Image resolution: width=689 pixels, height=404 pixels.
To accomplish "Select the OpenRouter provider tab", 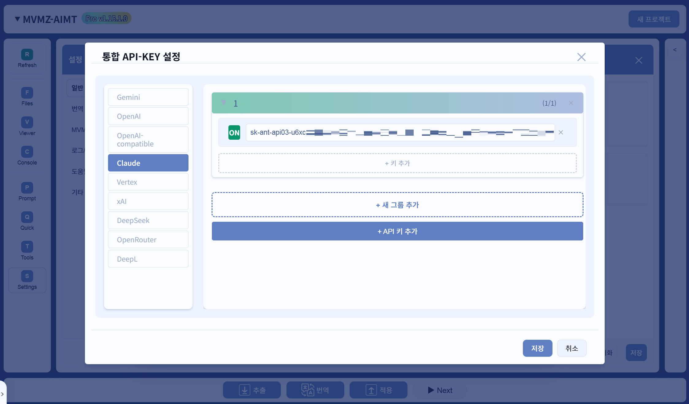I will [148, 240].
